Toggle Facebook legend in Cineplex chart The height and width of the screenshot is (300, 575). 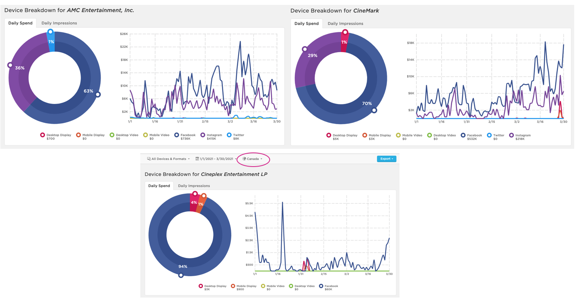pos(329,287)
